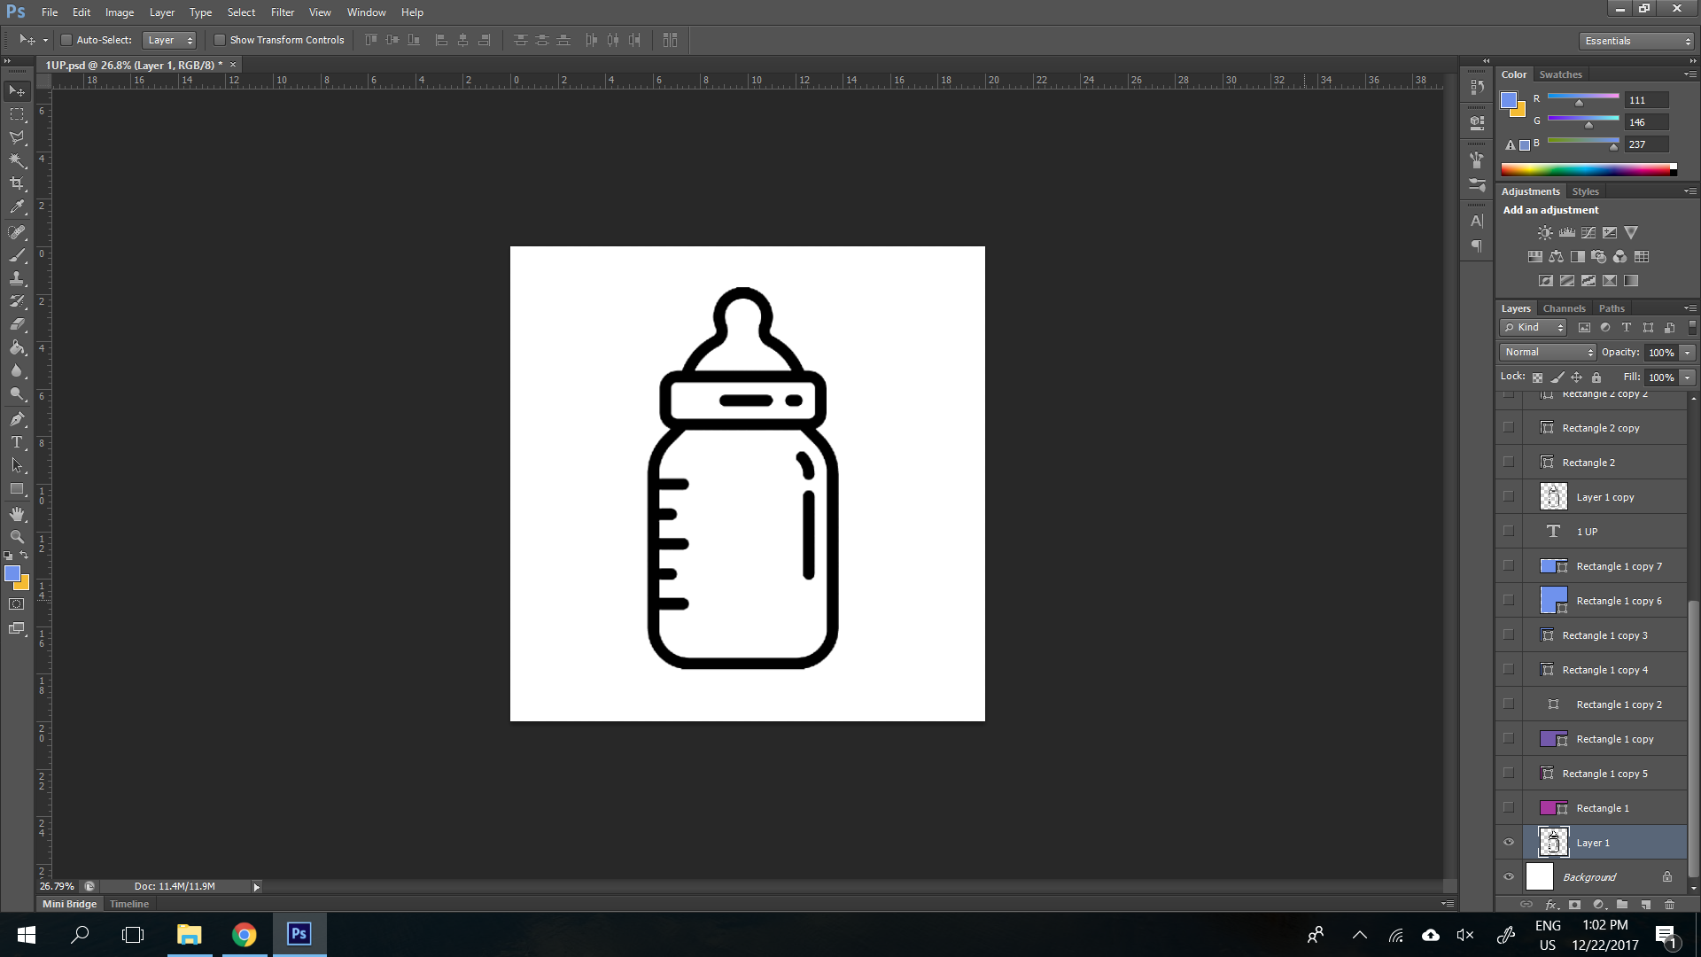Select the Magic Wand tool
This screenshot has width=1701, height=957.
pyautogui.click(x=17, y=160)
